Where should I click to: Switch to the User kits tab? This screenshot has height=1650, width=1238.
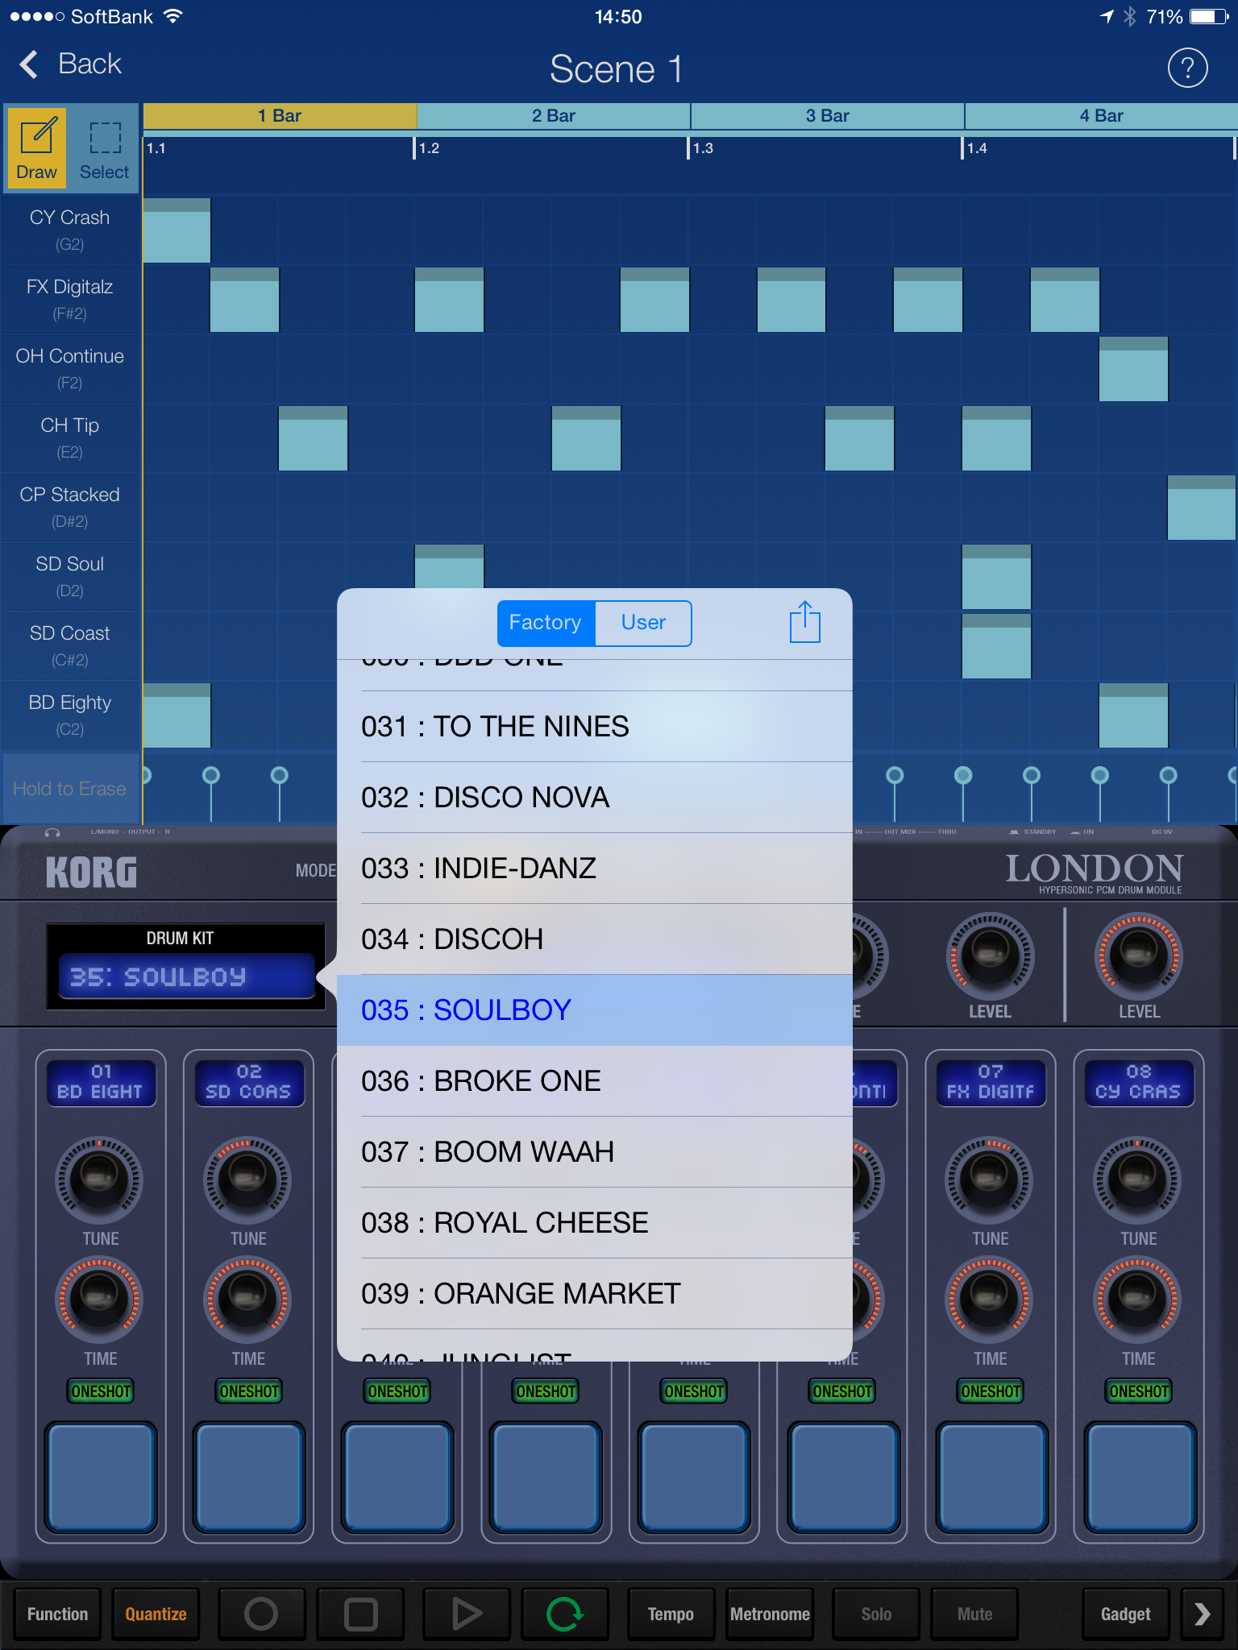click(x=643, y=623)
